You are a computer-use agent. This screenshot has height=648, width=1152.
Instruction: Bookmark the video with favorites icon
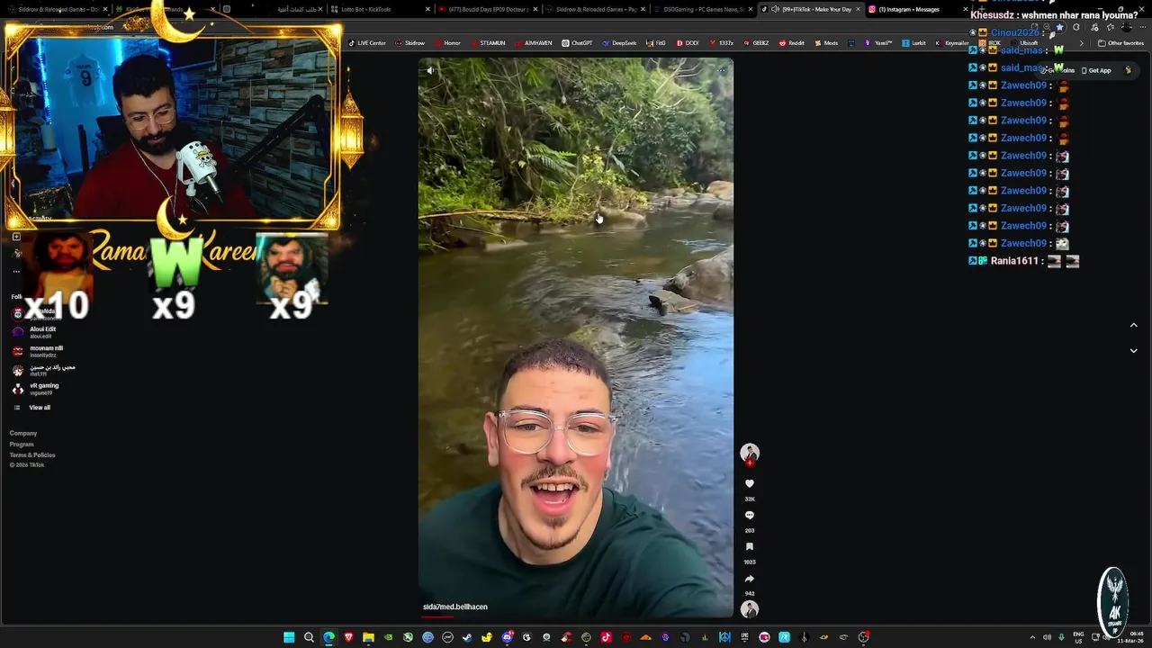(x=750, y=547)
